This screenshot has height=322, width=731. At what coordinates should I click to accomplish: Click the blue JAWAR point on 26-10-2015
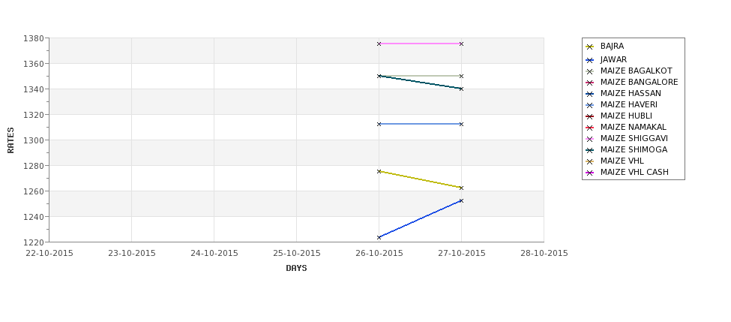point(379,237)
